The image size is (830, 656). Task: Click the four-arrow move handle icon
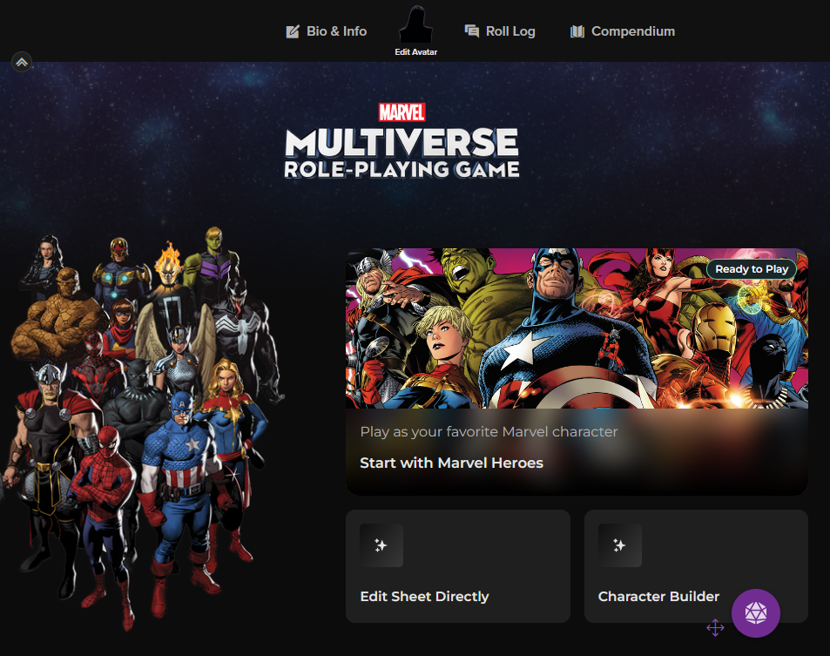(x=715, y=627)
